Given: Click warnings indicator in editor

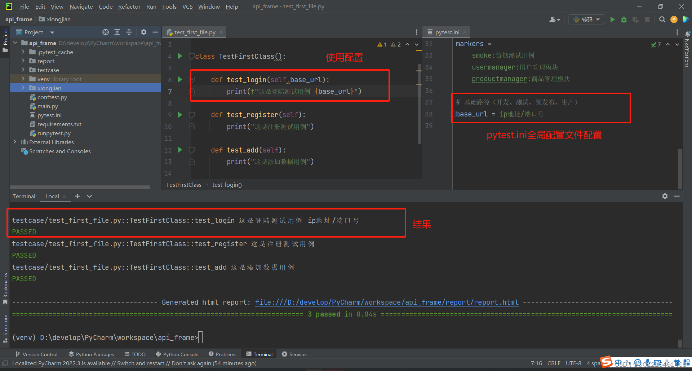Looking at the screenshot, I should click(x=389, y=44).
